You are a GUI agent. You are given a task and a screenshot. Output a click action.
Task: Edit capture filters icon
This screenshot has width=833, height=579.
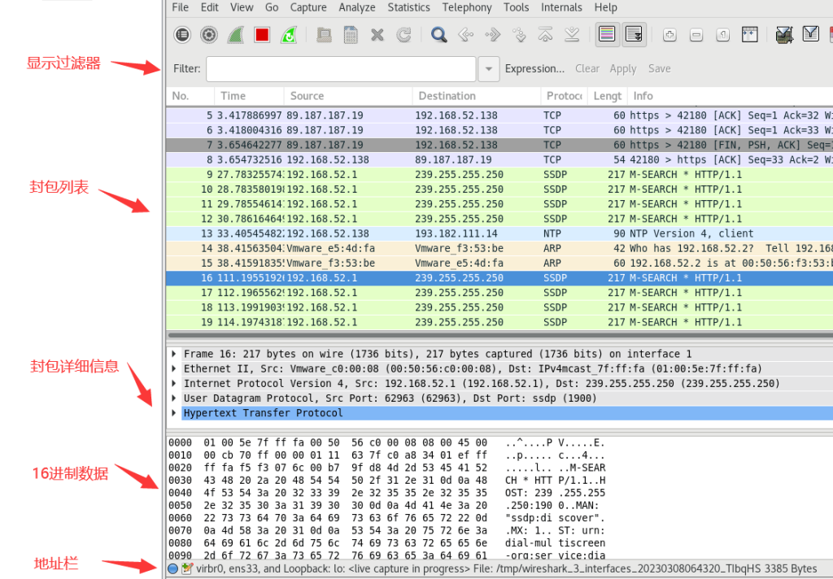click(784, 35)
